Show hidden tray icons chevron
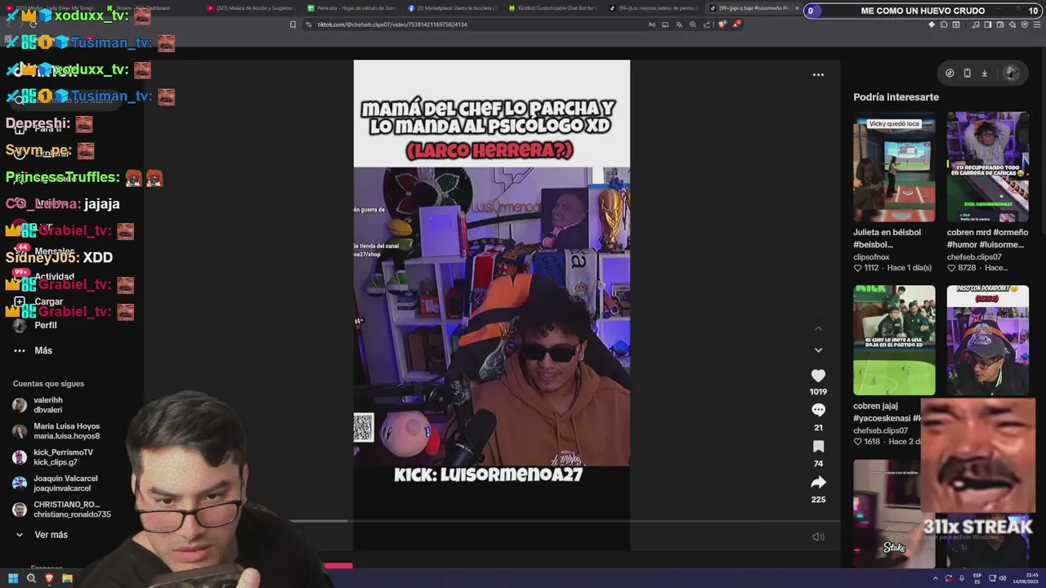 (x=936, y=578)
